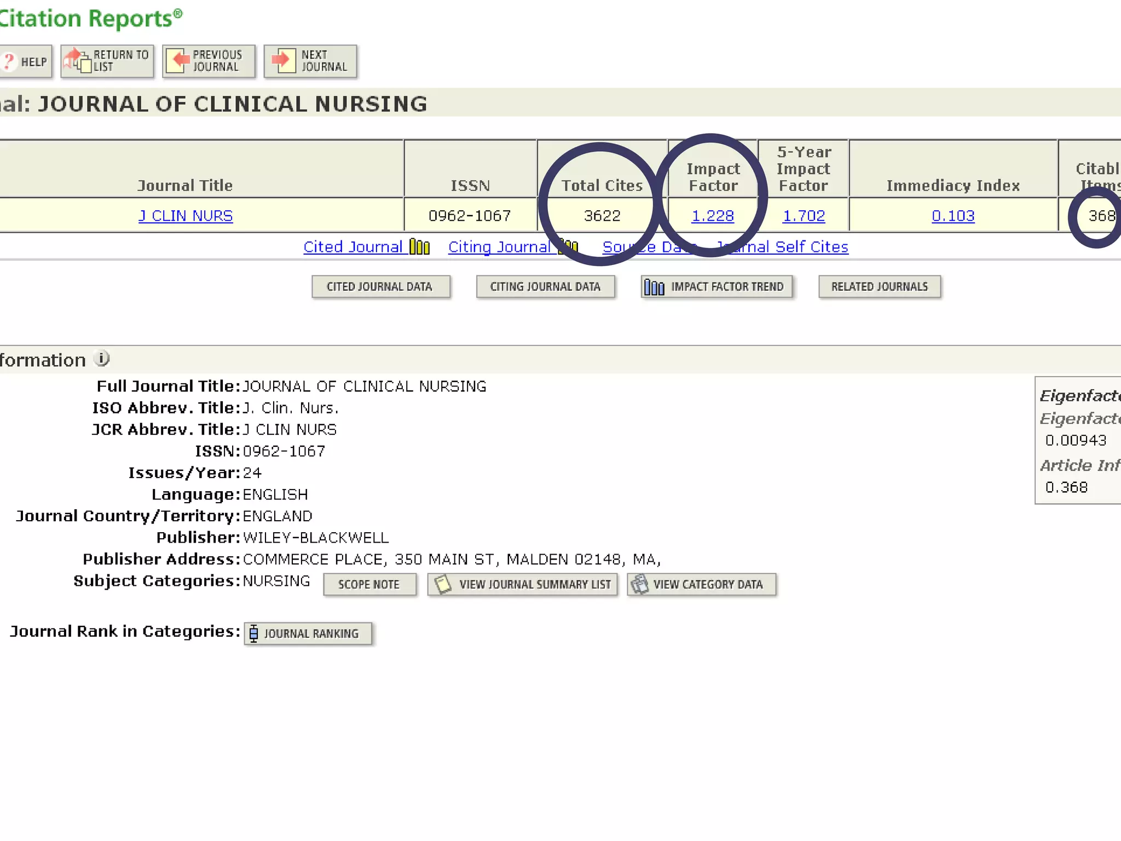Click the 1.228 impact factor link
Image resolution: width=1121 pixels, height=841 pixels.
[713, 216]
